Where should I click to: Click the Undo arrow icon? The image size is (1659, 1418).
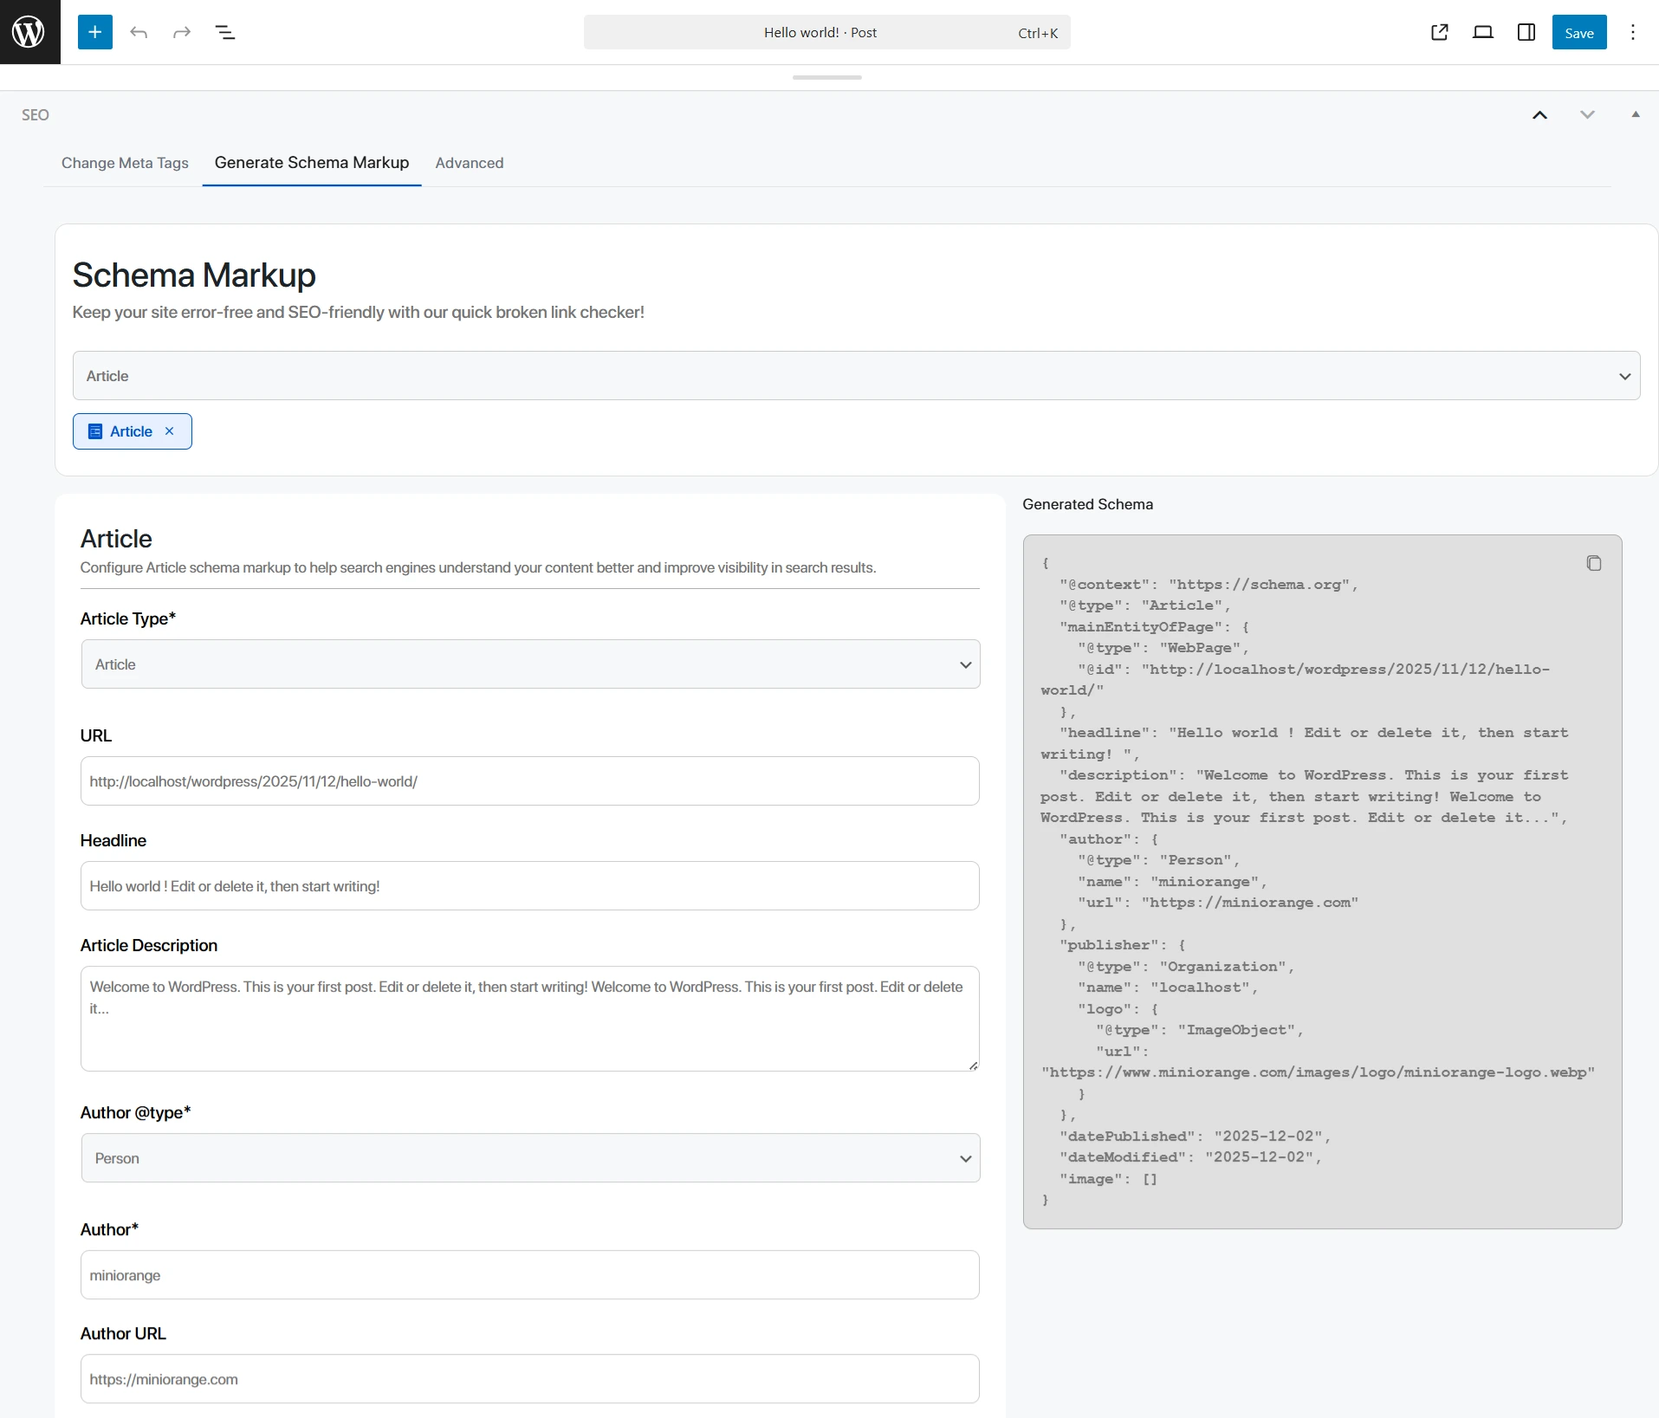pyautogui.click(x=138, y=32)
